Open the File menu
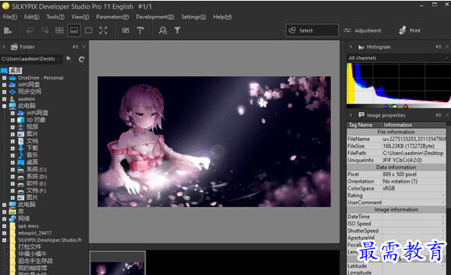This screenshot has width=451, height=275. (10, 17)
